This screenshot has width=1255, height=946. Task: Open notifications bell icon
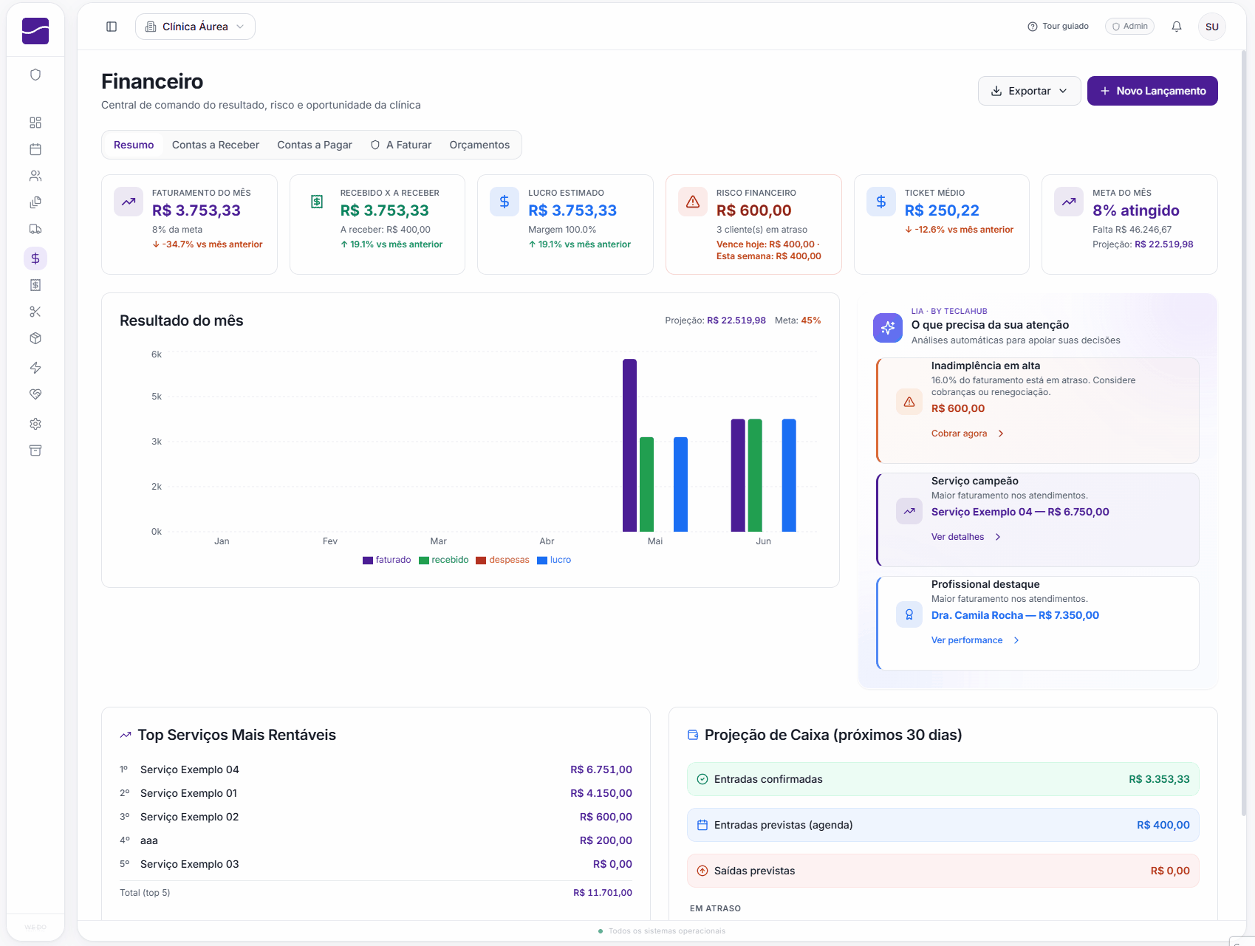point(1177,27)
